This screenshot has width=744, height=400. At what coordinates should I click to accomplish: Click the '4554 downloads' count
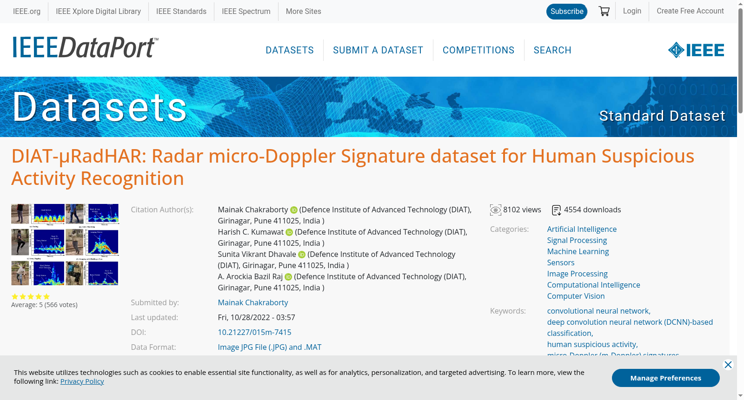592,210
